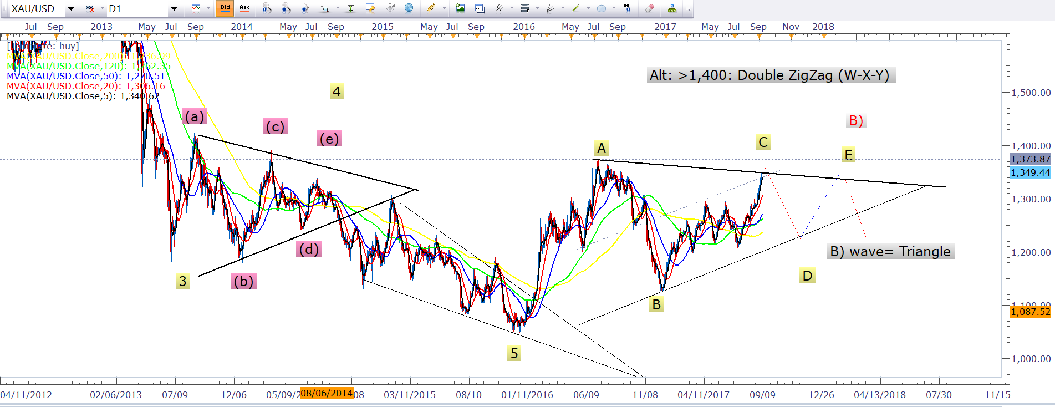Image resolution: width=1055 pixels, height=407 pixels.
Task: Open the D1 timeframe dropdown
Action: click(174, 9)
